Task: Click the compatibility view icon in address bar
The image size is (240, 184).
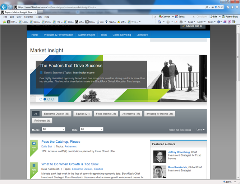Action: [x=216, y=7]
